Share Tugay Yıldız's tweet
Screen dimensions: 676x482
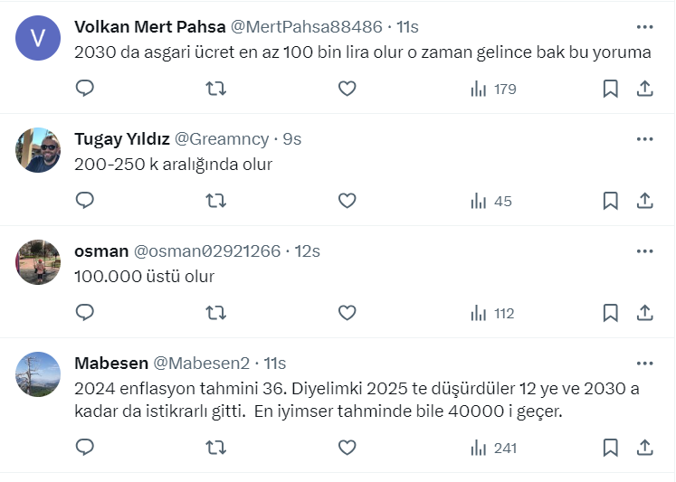[x=645, y=201]
